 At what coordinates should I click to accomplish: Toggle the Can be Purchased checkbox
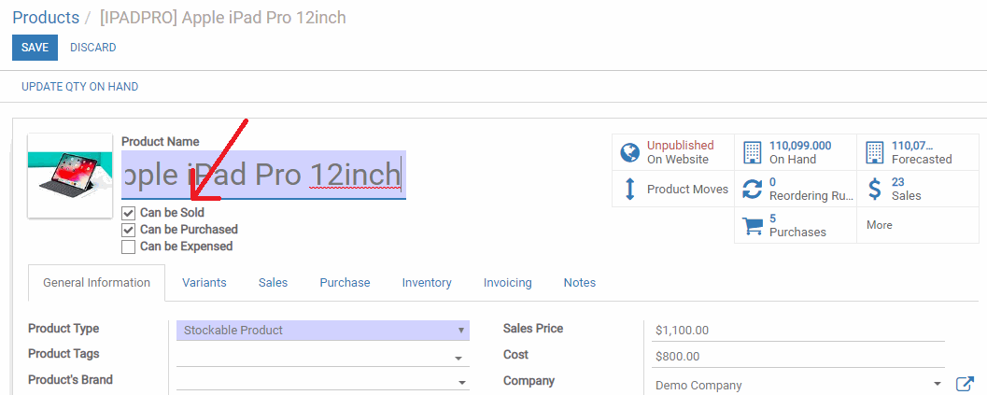tap(129, 230)
